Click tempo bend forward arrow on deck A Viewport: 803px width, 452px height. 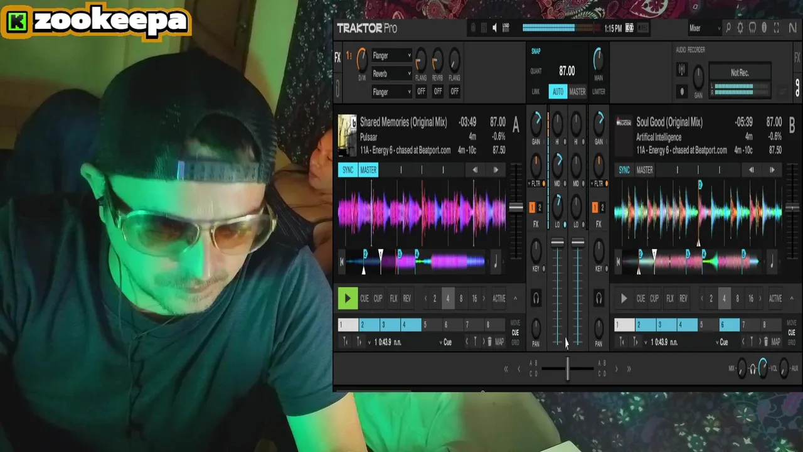tap(496, 169)
